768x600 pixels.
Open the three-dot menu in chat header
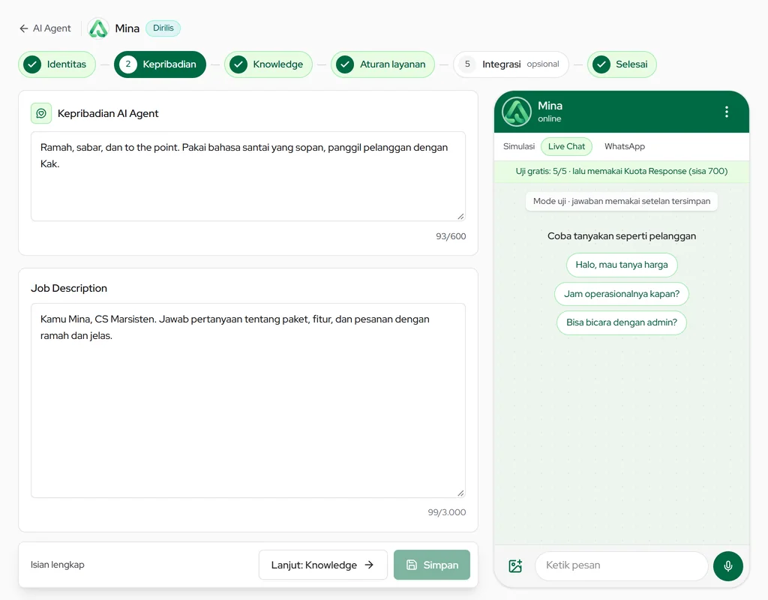click(x=726, y=112)
